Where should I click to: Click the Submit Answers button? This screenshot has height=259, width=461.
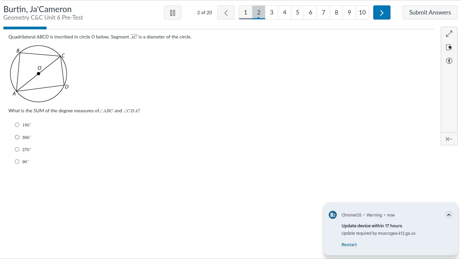point(430,12)
